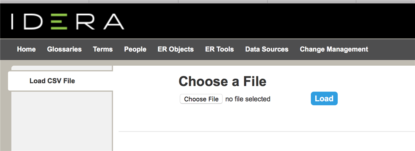Screen dimensions: 415x151
Task: Open the Glossaries menu
Action: point(64,49)
